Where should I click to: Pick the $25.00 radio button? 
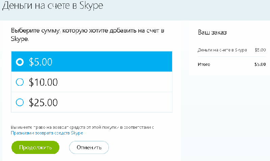pos(20,102)
